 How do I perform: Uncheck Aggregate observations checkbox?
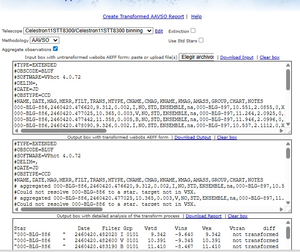coord(55,49)
